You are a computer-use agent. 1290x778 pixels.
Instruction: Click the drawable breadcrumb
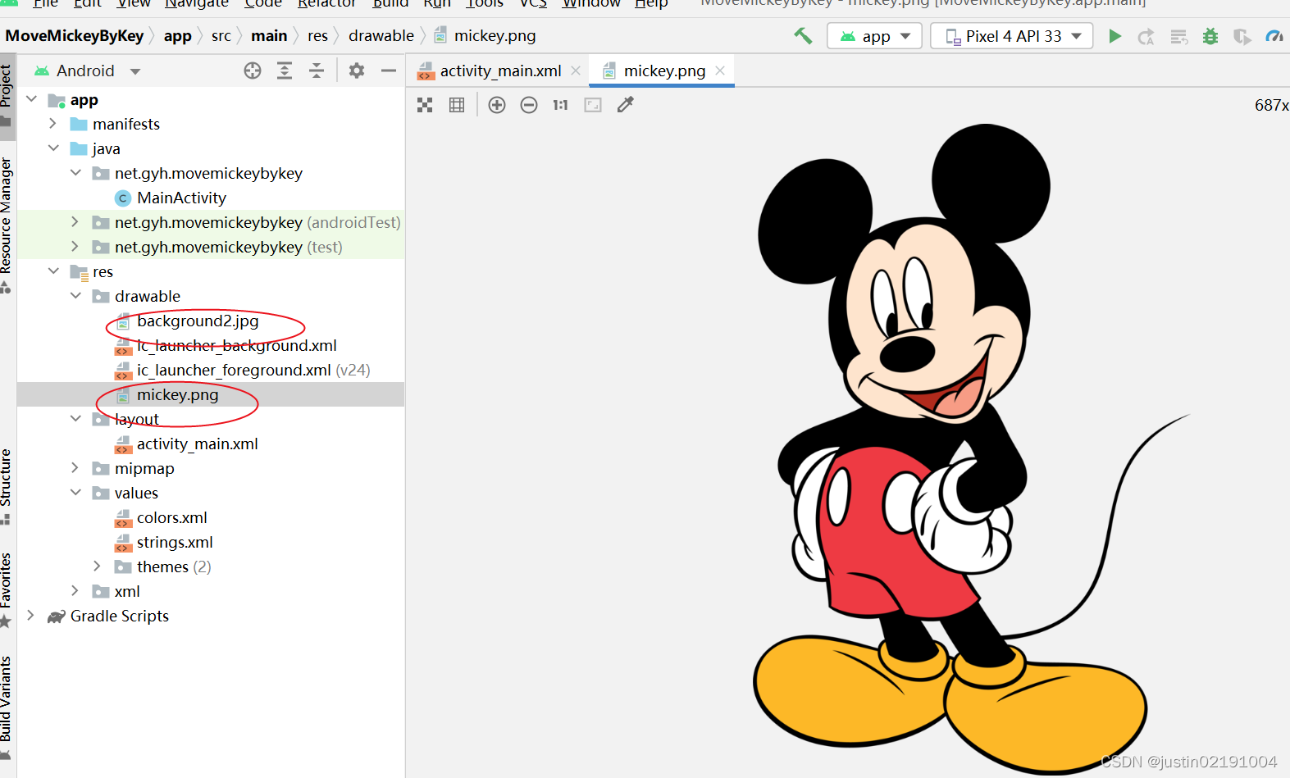click(381, 36)
